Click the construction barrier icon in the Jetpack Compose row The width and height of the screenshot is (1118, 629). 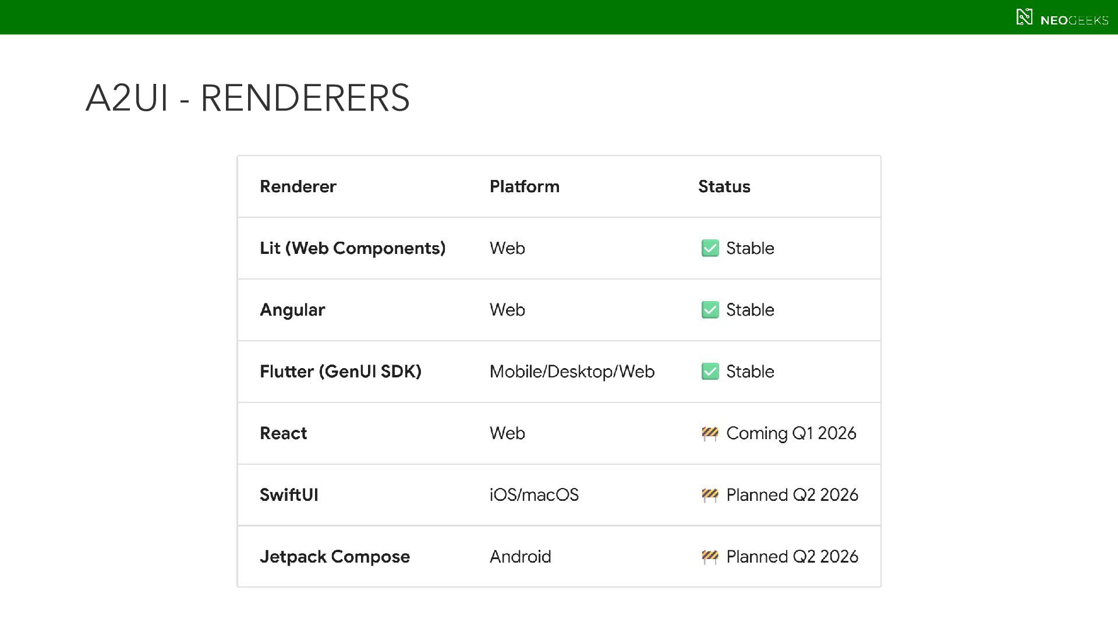click(x=710, y=557)
